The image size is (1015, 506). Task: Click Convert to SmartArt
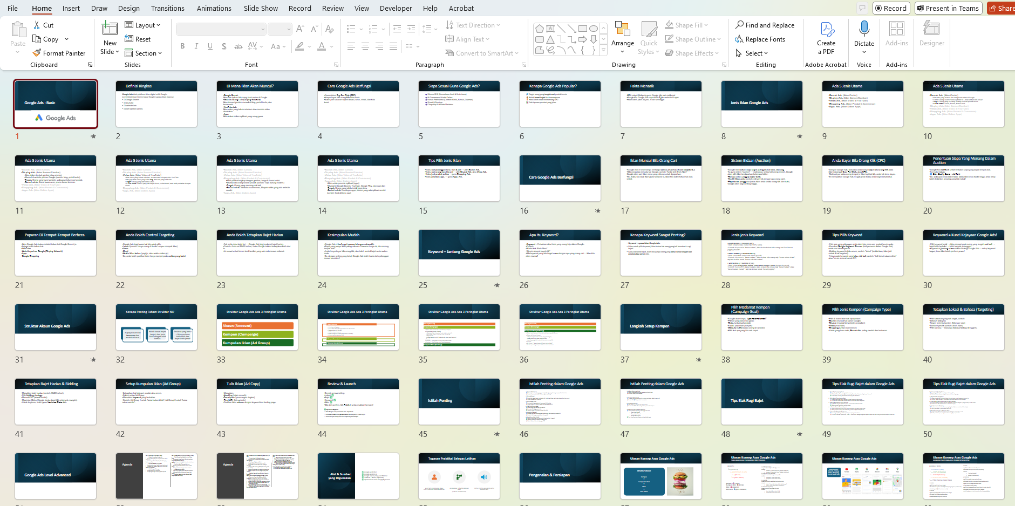[481, 53]
